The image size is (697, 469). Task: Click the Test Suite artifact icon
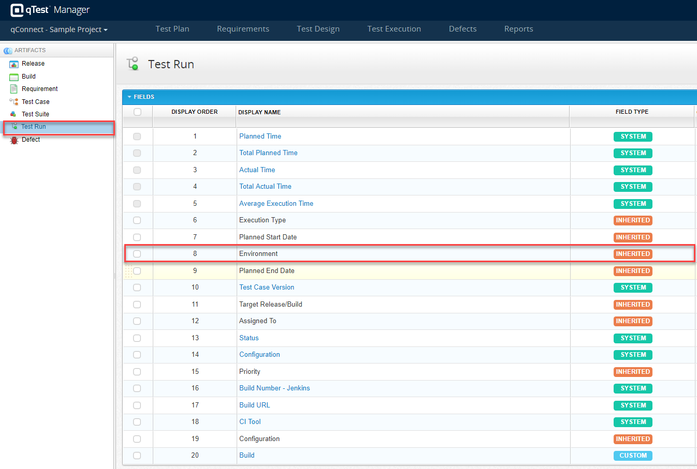click(x=14, y=114)
